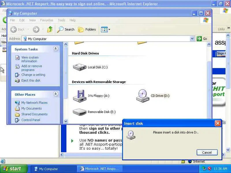Click the task pane scroll up arrow
This screenshot has height=173, width=231.
66,44
